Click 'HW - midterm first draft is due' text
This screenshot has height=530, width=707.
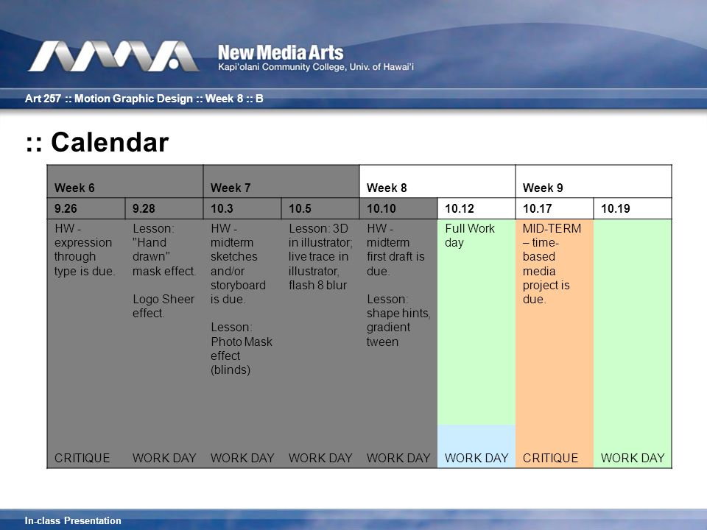point(395,250)
